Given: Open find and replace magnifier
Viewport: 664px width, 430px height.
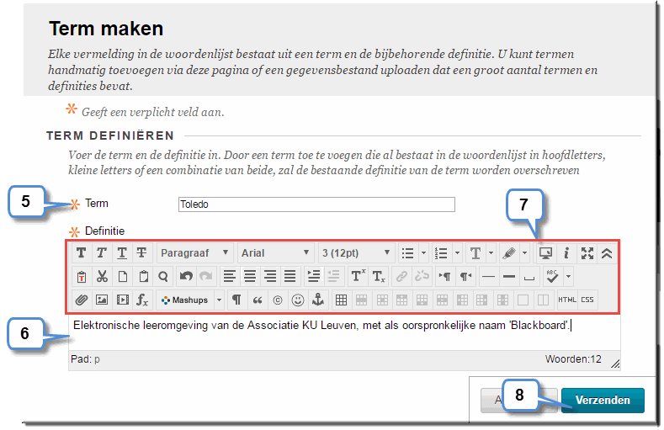Looking at the screenshot, I should [163, 277].
